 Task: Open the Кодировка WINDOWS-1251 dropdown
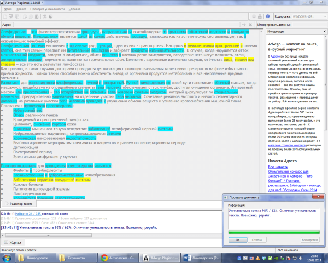tap(309, 16)
